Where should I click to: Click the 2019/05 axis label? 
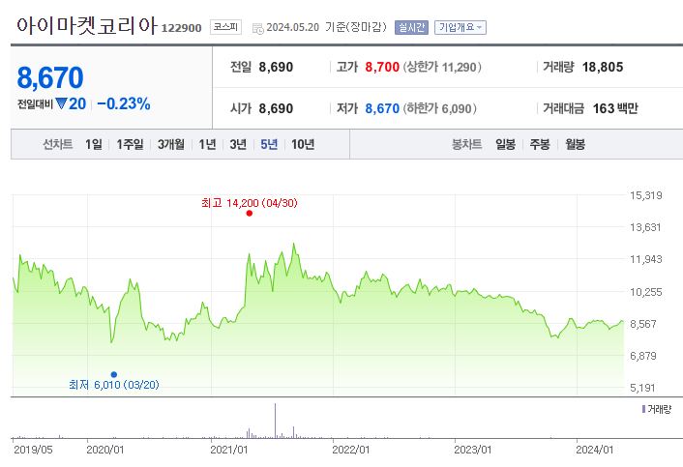click(33, 450)
